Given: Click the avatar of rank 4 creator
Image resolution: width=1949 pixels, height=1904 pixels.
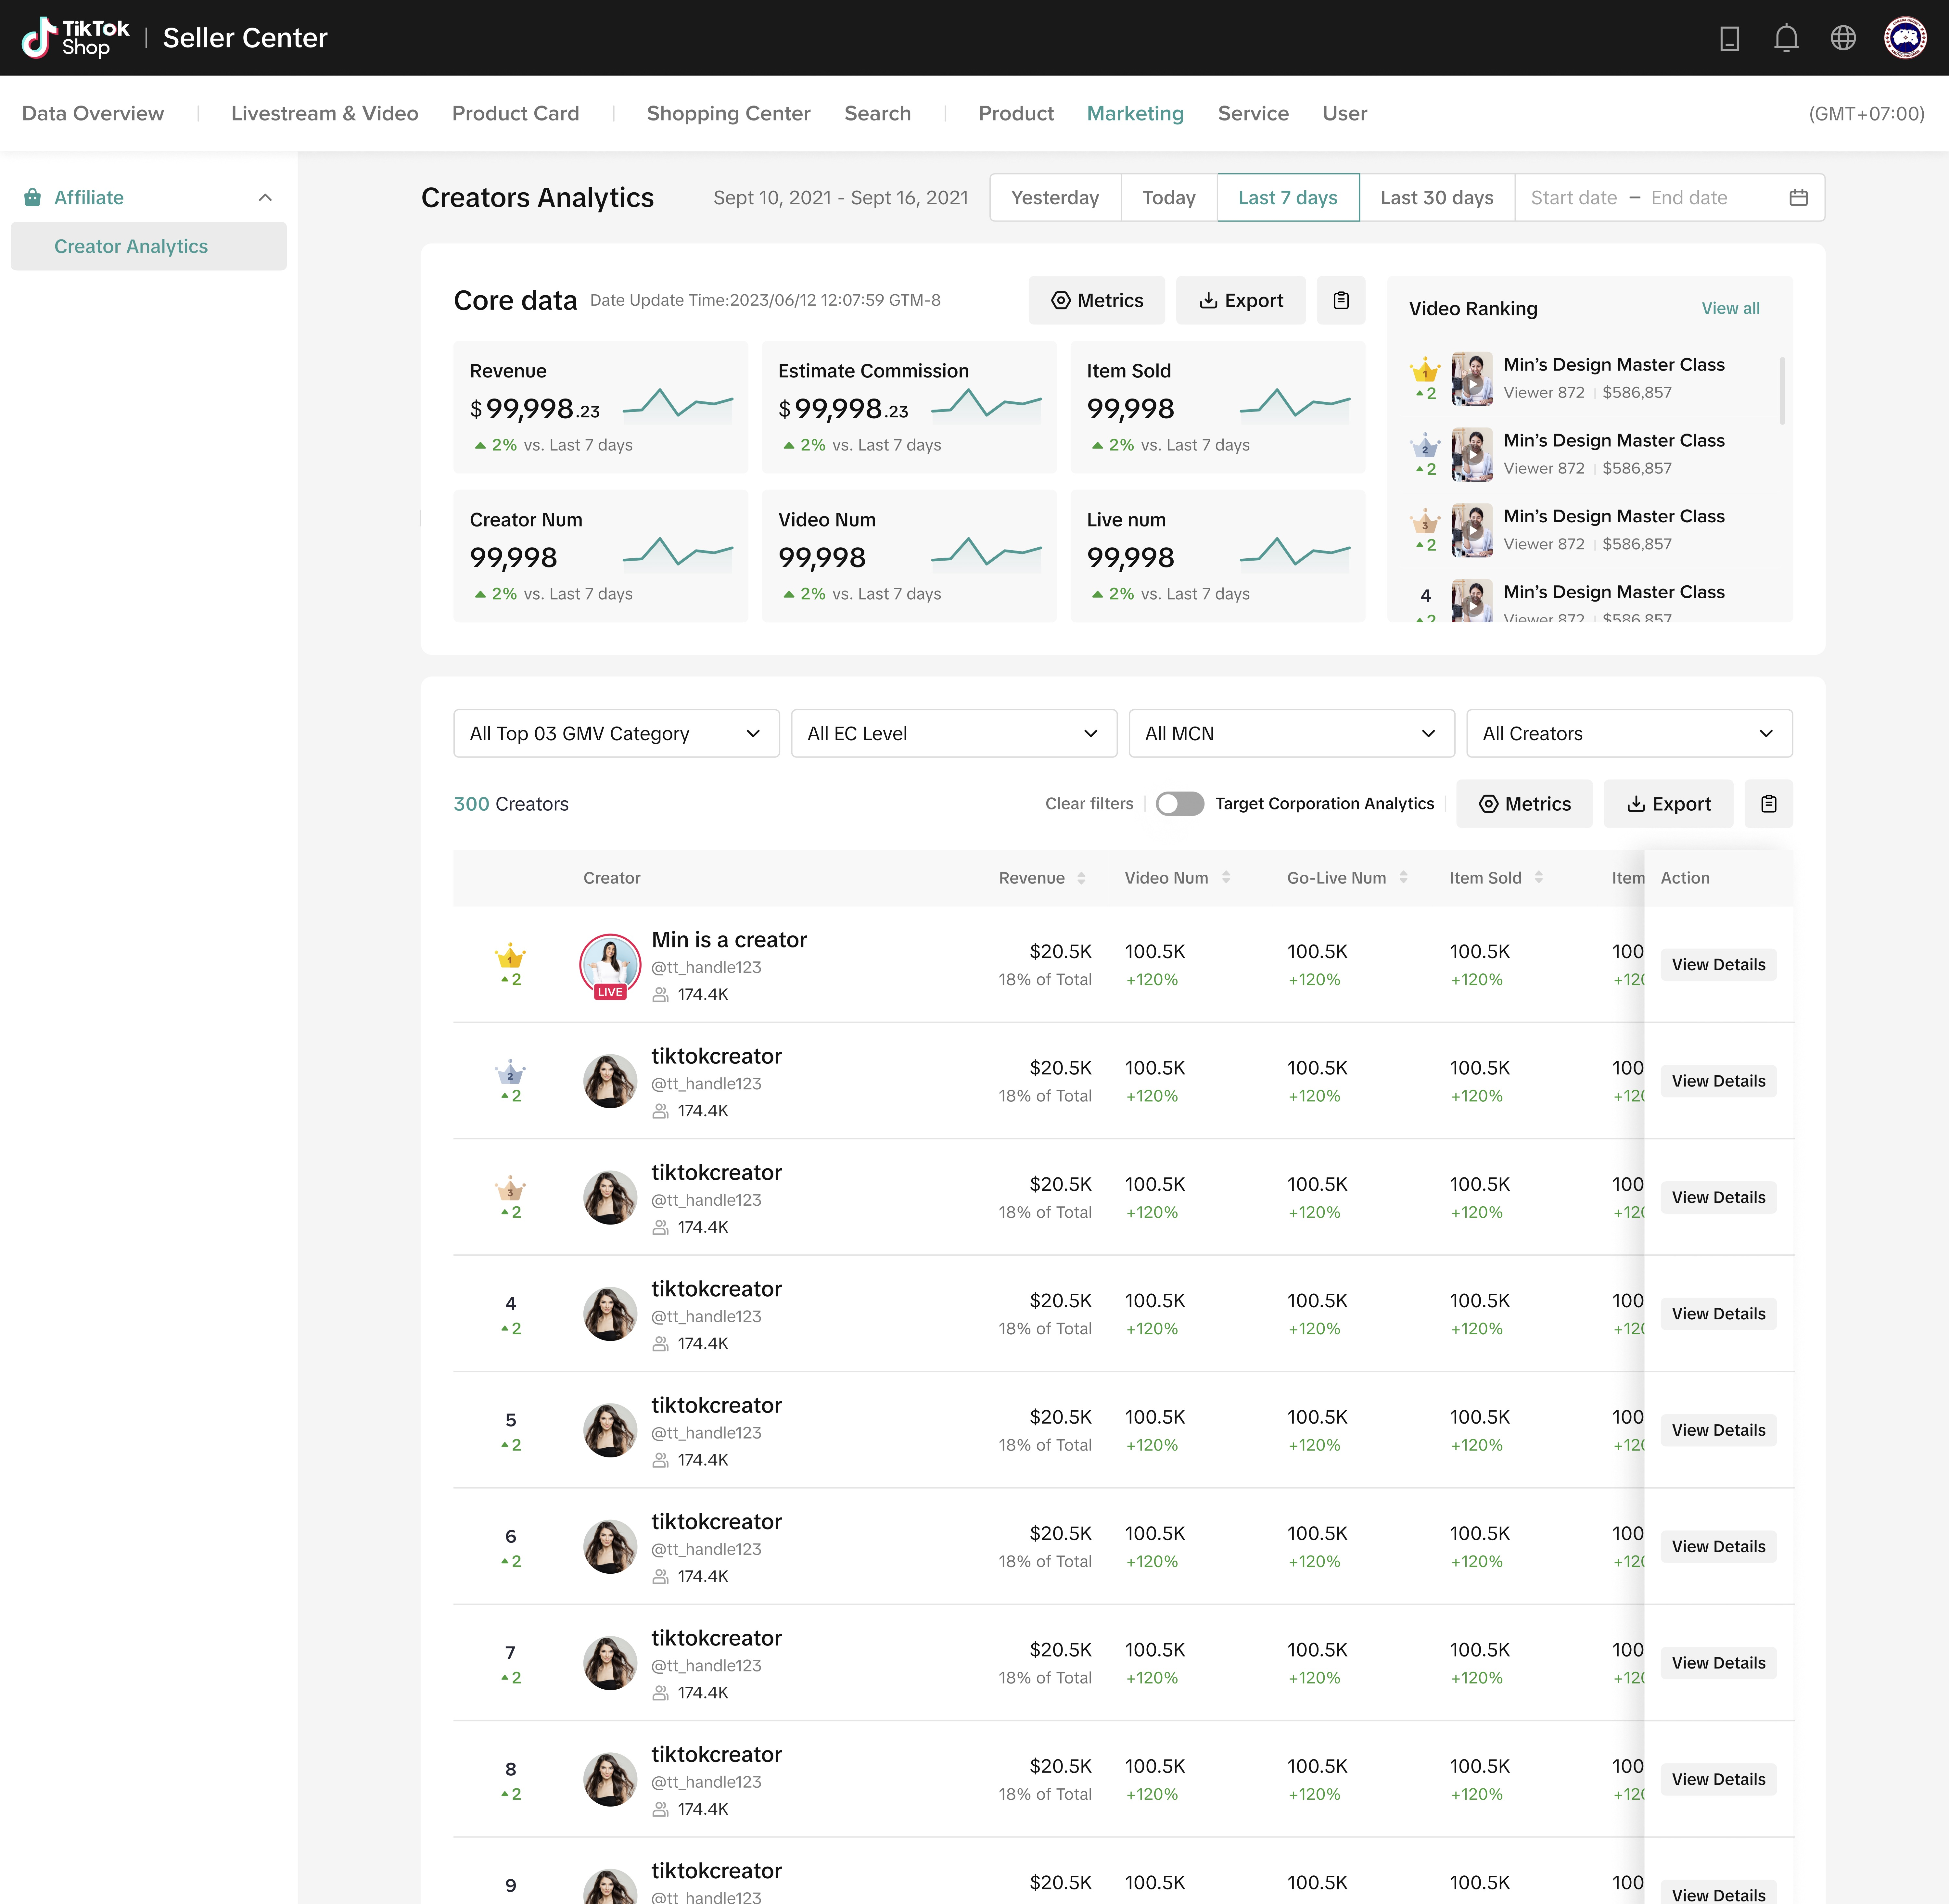Looking at the screenshot, I should [610, 1314].
